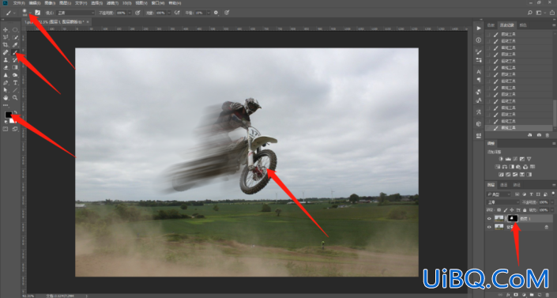This screenshot has height=298, width=557.
Task: Select the Hand tool
Action: click(x=6, y=97)
